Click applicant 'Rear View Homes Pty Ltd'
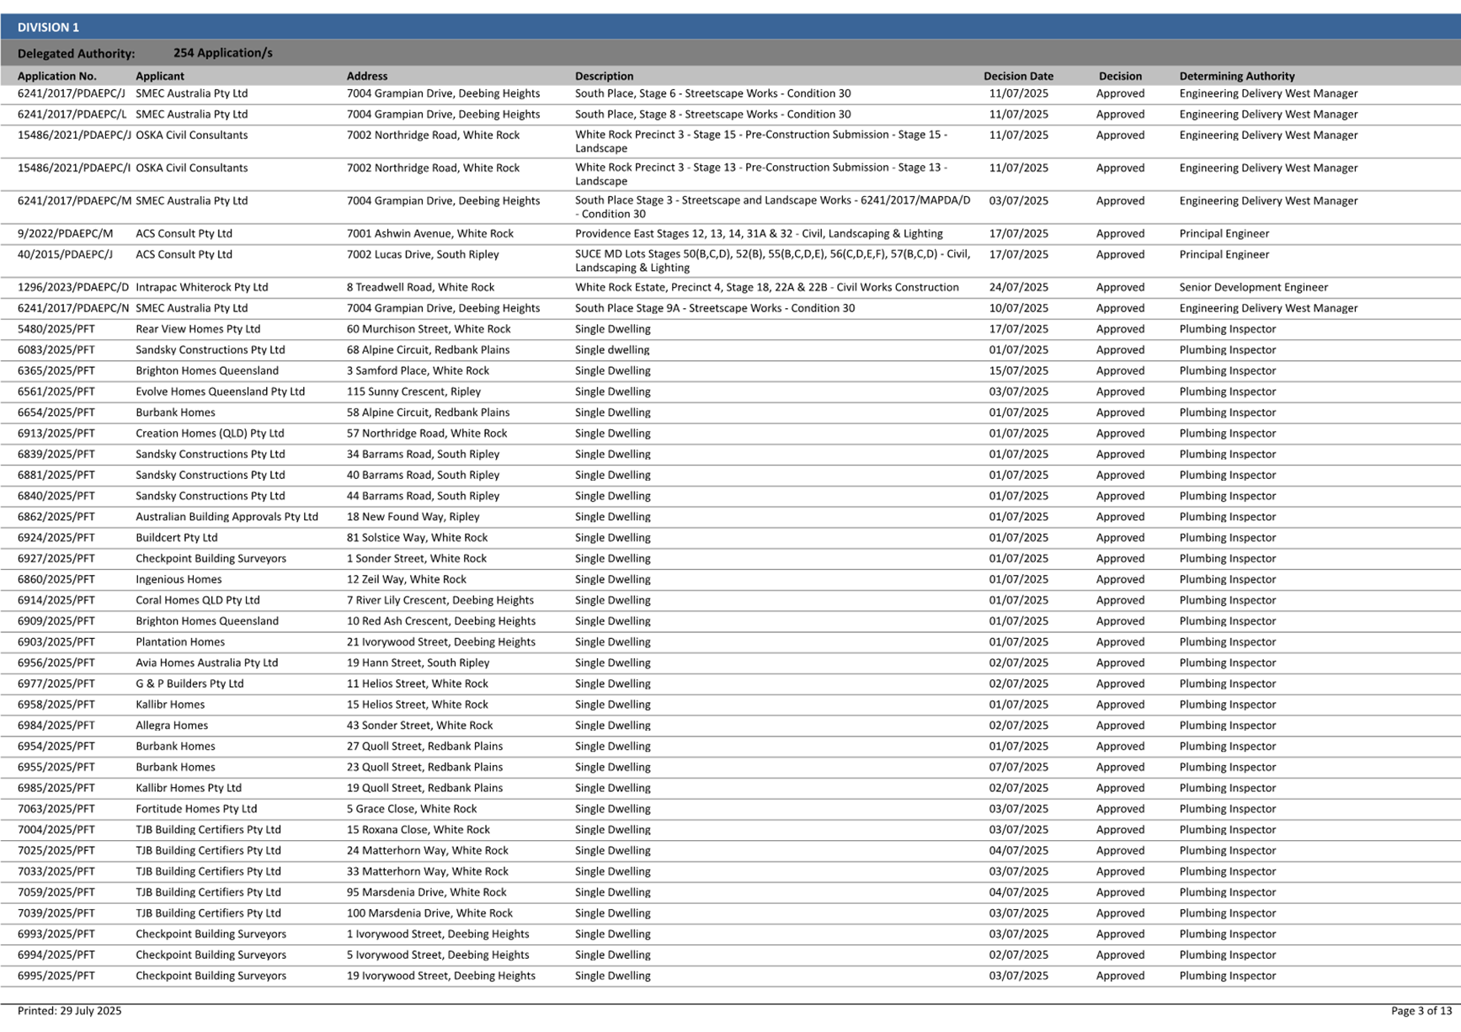Screen dimensions: 1461x1032 tap(198, 329)
